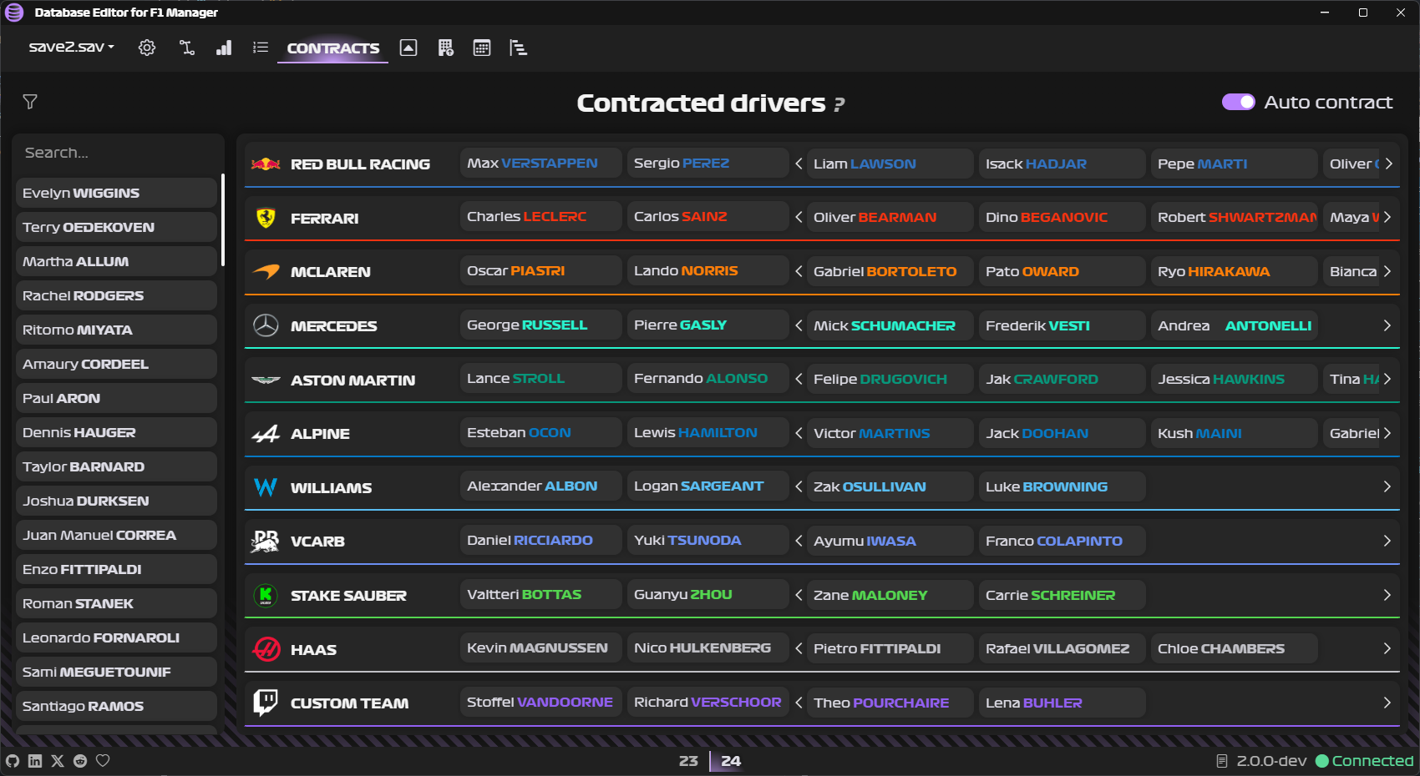Open the calendar icon in the toolbar
Viewport: 1420px width, 776px height.
pos(482,48)
